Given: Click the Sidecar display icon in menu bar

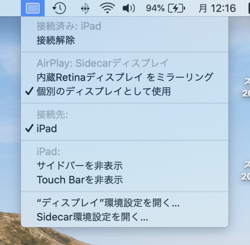Looking at the screenshot, I should click(x=33, y=8).
